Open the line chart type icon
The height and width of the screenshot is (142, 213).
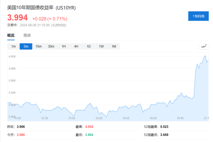[x=203, y=47]
